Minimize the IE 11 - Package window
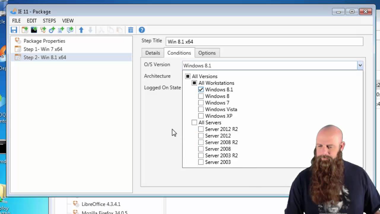 pos(338,12)
